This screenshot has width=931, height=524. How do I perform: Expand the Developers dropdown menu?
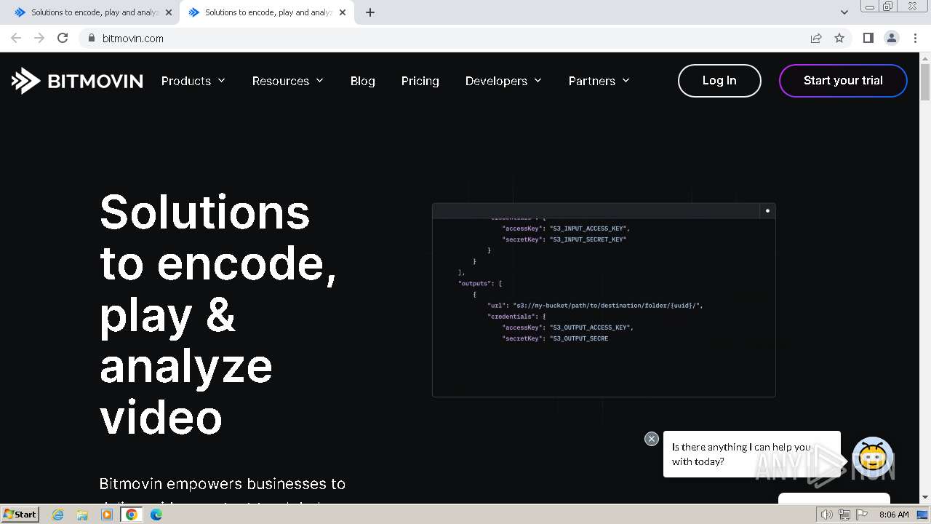[x=504, y=81]
